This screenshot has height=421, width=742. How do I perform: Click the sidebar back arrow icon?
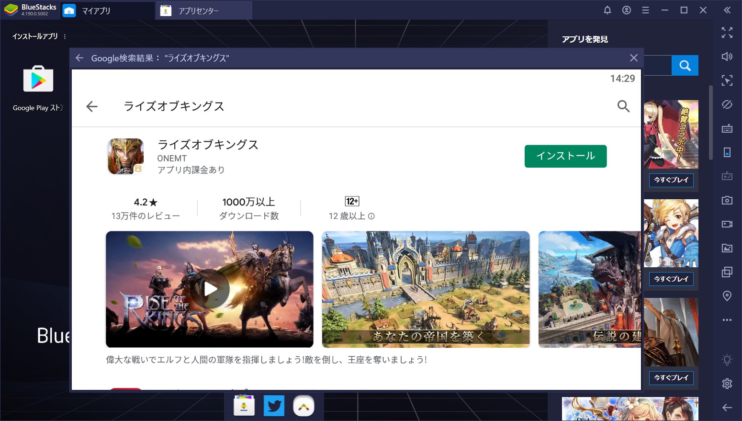[x=727, y=408]
